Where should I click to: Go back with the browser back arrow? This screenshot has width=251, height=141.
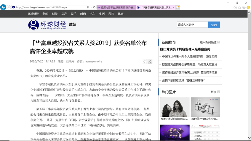pyautogui.click(x=3, y=7)
